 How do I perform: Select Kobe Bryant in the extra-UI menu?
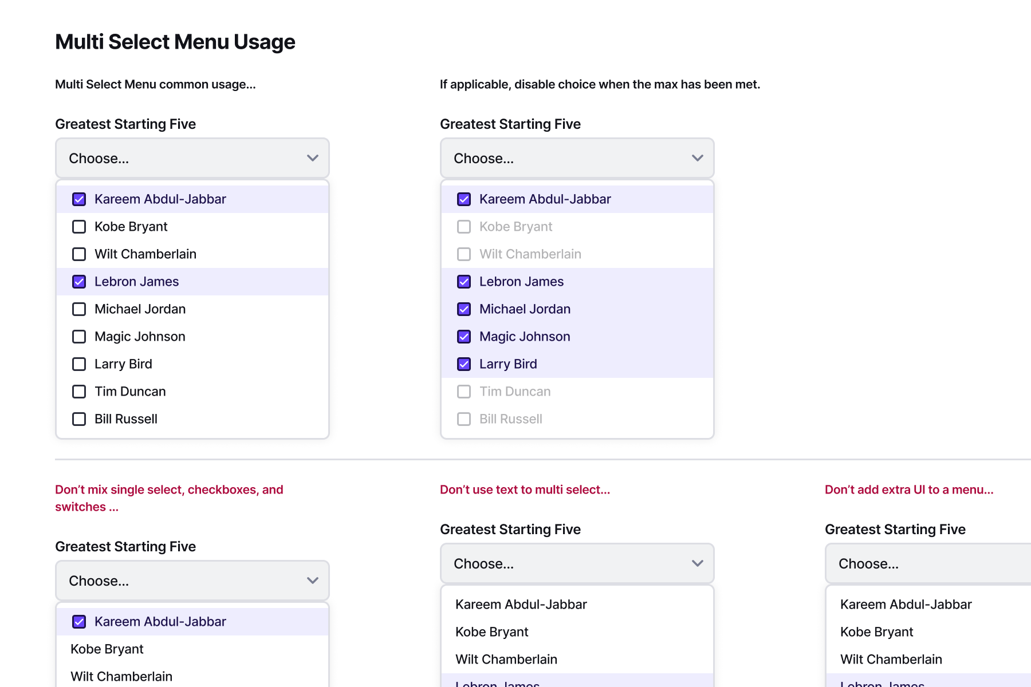[928, 632]
